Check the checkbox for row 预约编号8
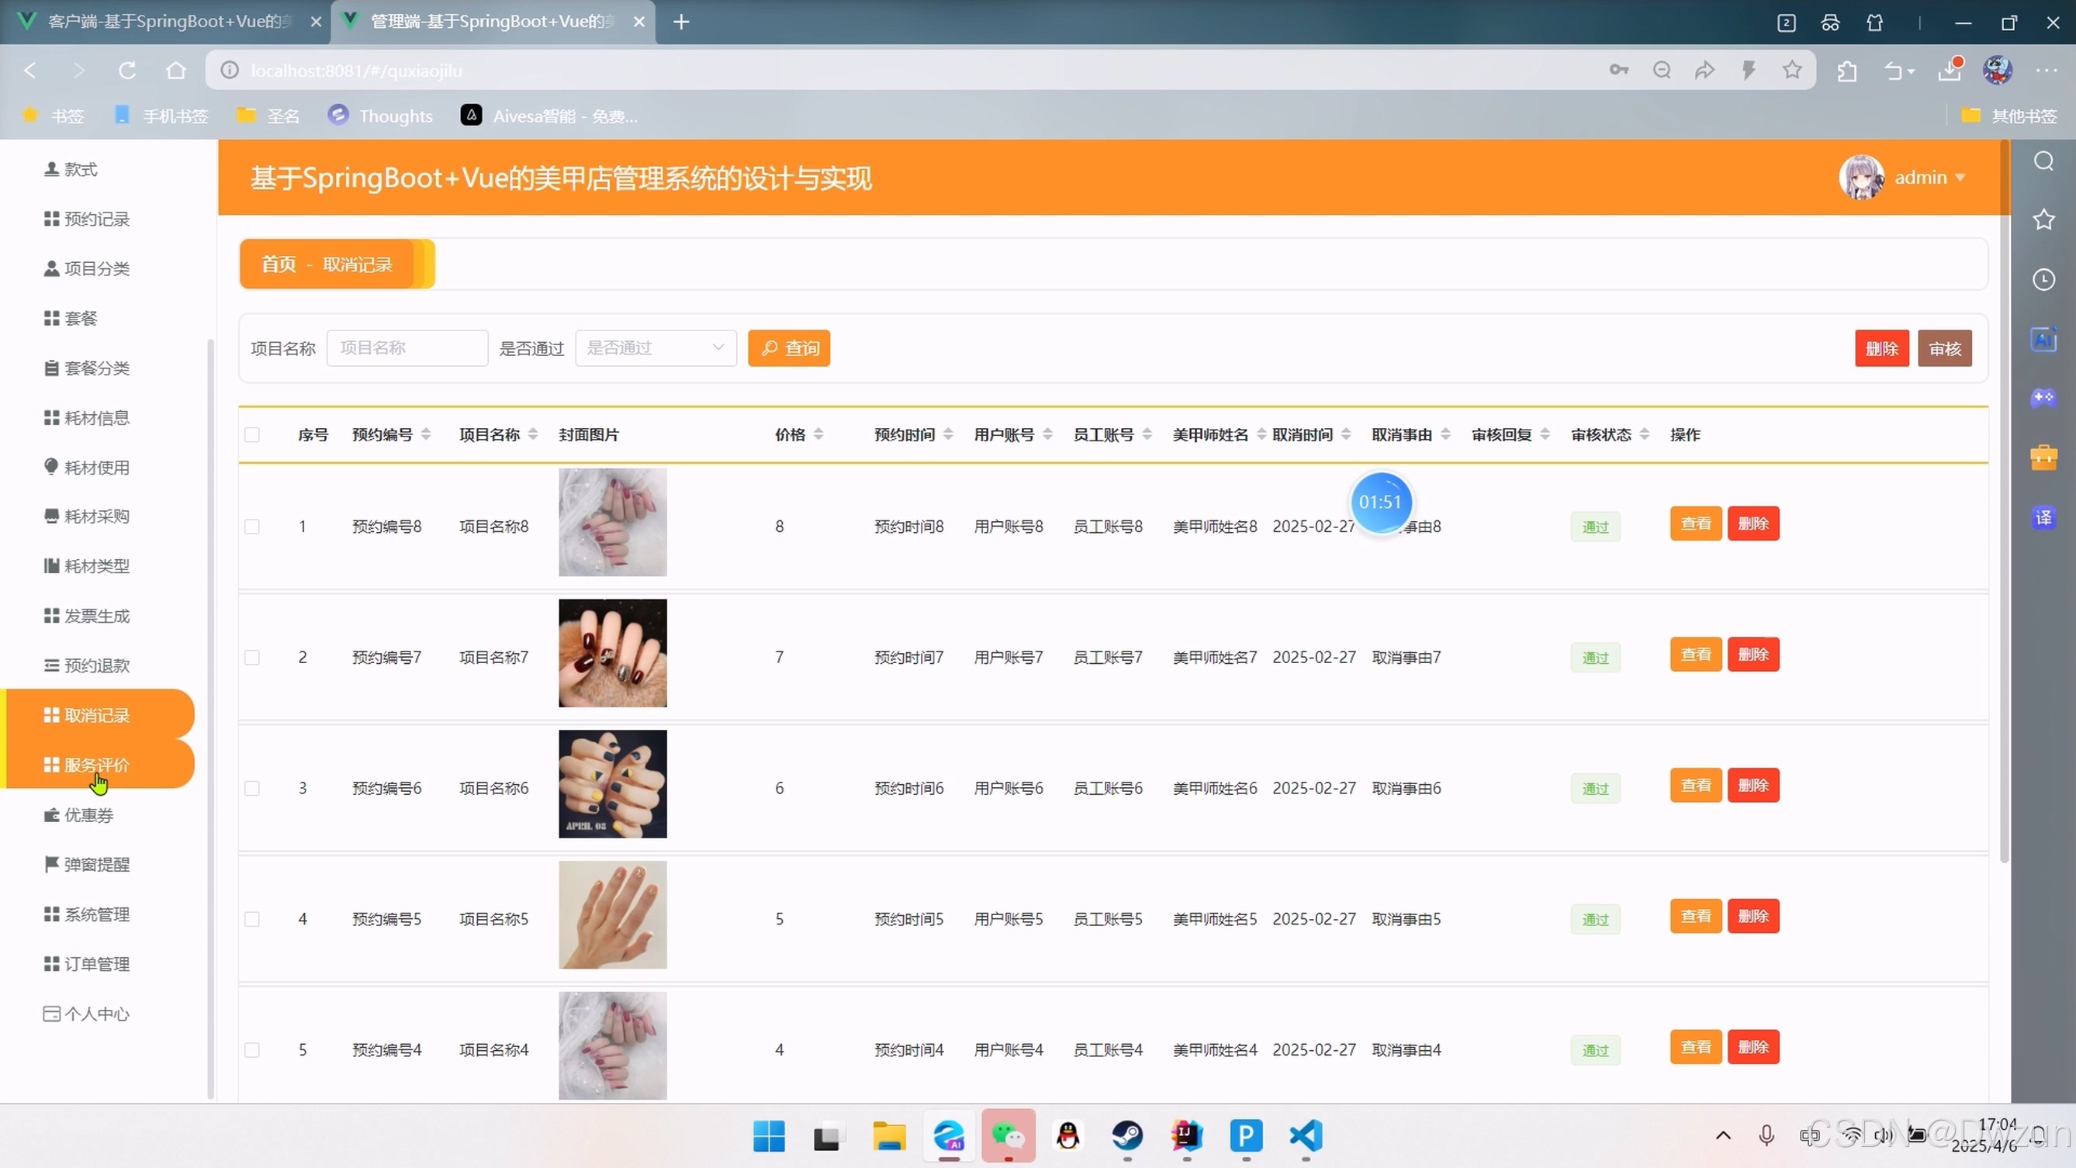Screen dimensions: 2076x1168 point(252,527)
